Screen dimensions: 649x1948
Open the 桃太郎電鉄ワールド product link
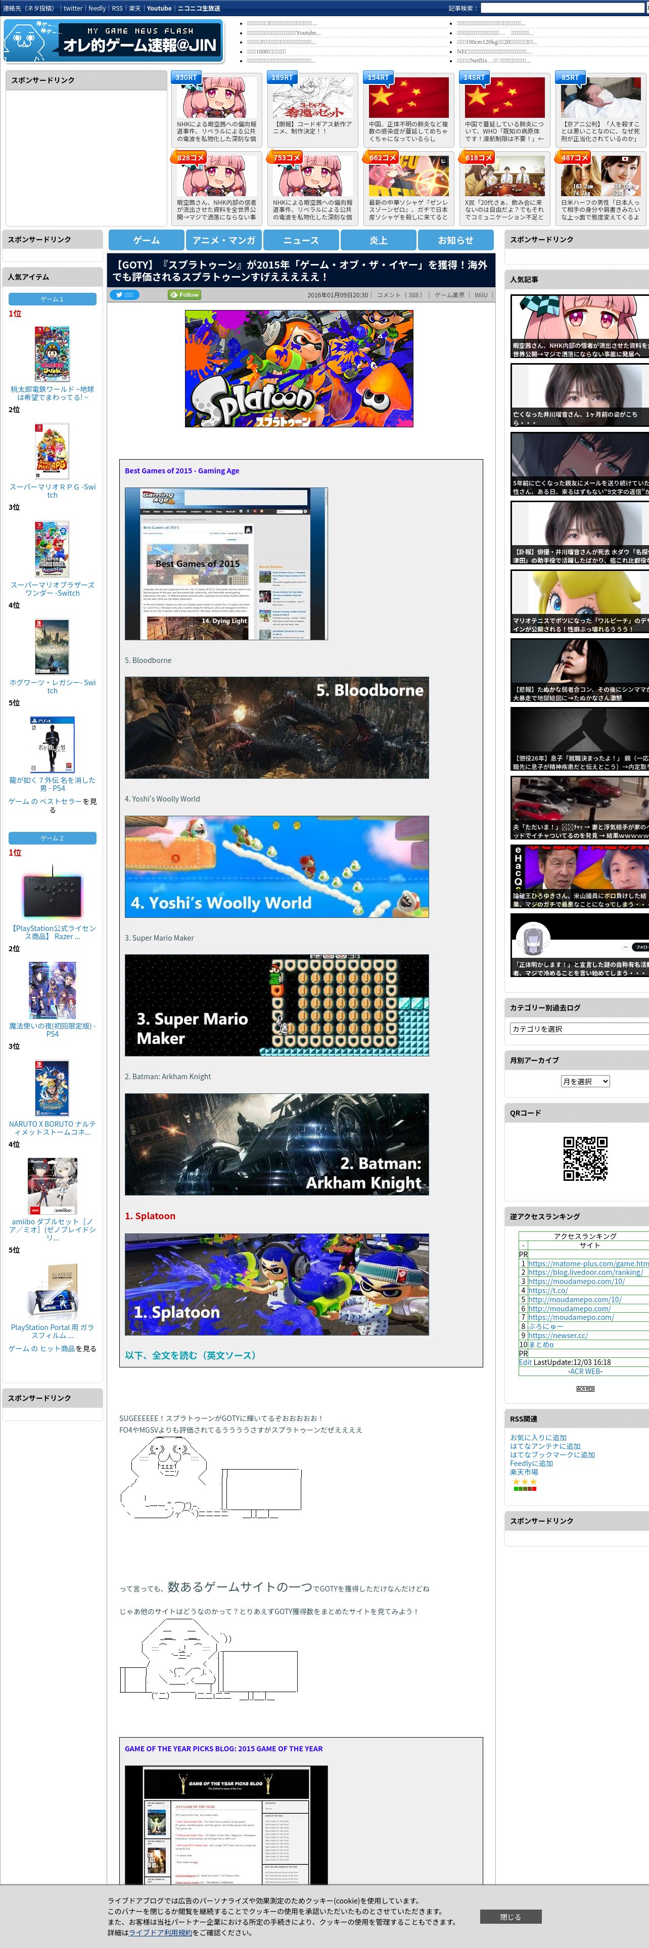[x=52, y=392]
